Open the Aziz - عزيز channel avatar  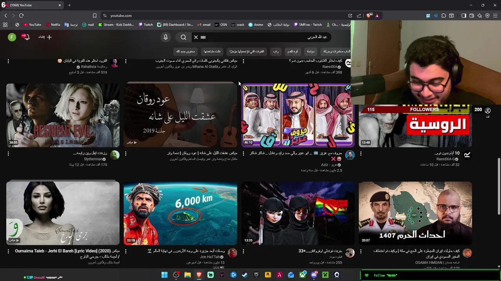350,155
